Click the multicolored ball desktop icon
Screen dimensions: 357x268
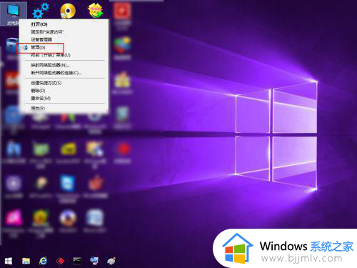click(x=122, y=45)
